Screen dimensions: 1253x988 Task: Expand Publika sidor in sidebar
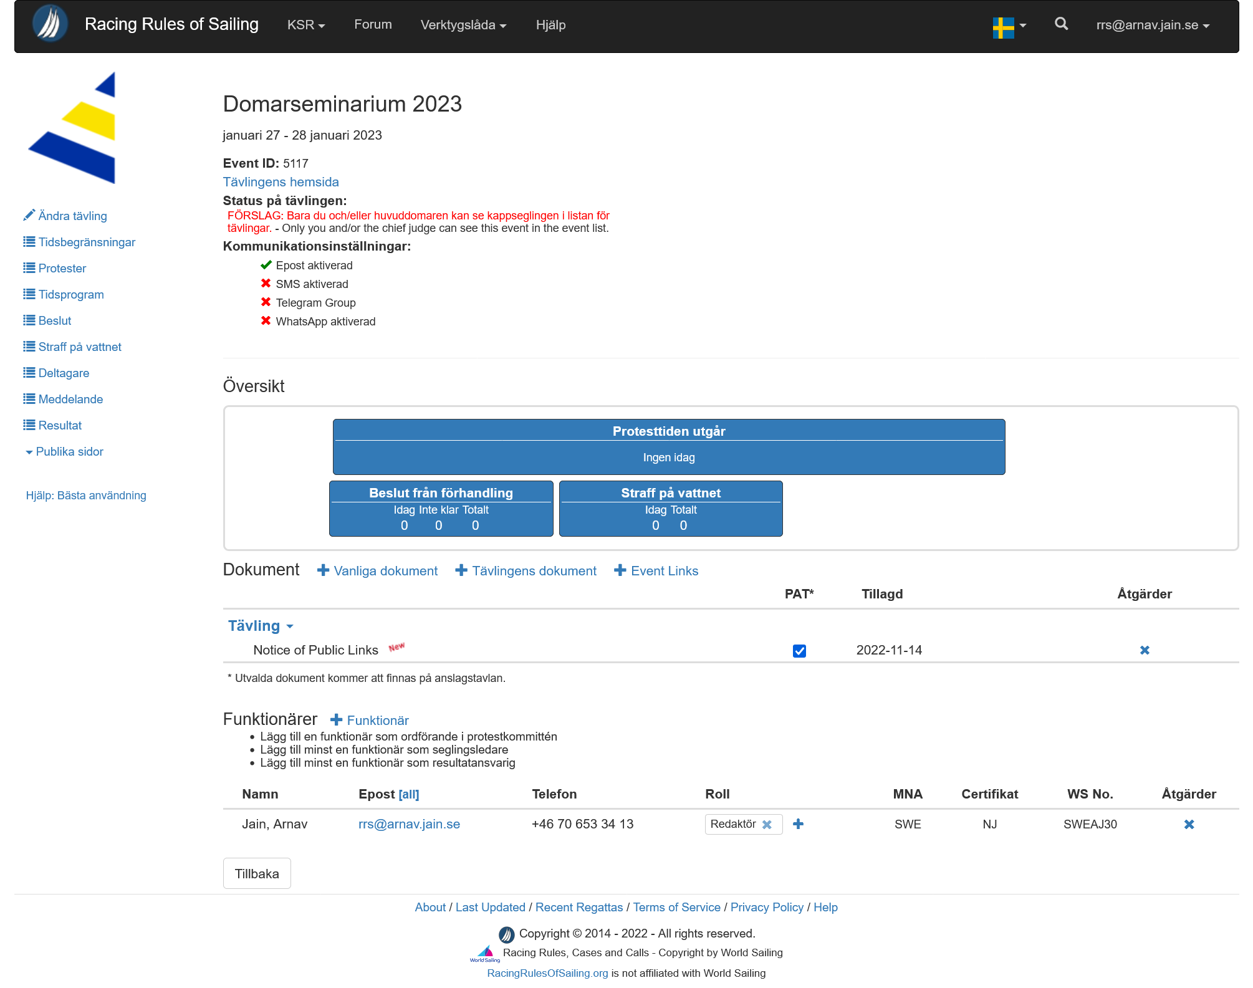point(65,451)
